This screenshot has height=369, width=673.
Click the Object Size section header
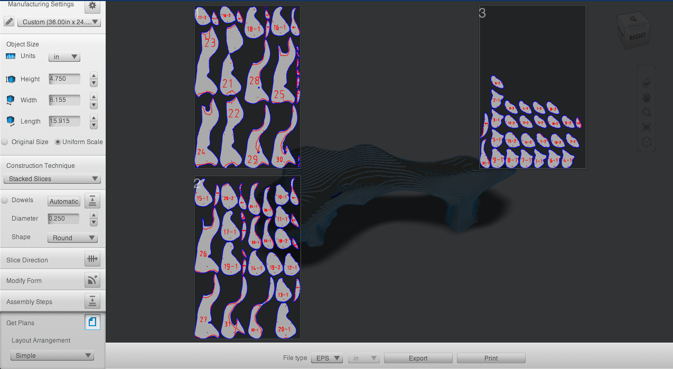coord(23,44)
